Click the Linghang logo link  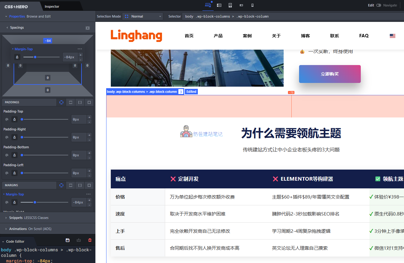[x=136, y=36]
